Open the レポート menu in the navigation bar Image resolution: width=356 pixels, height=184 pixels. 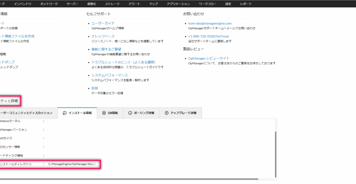tap(246, 4)
